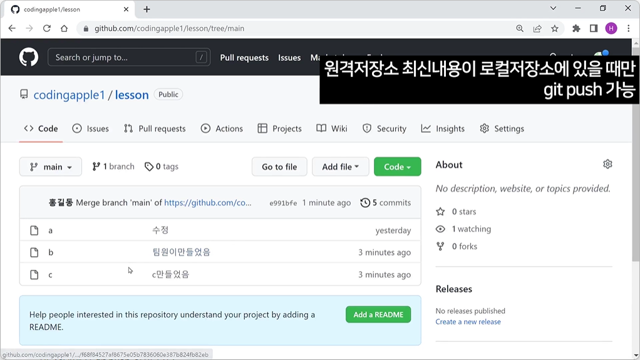Viewport: 640px width, 360px height.
Task: Open the https://github.com/co... commit link
Action: [208, 202]
